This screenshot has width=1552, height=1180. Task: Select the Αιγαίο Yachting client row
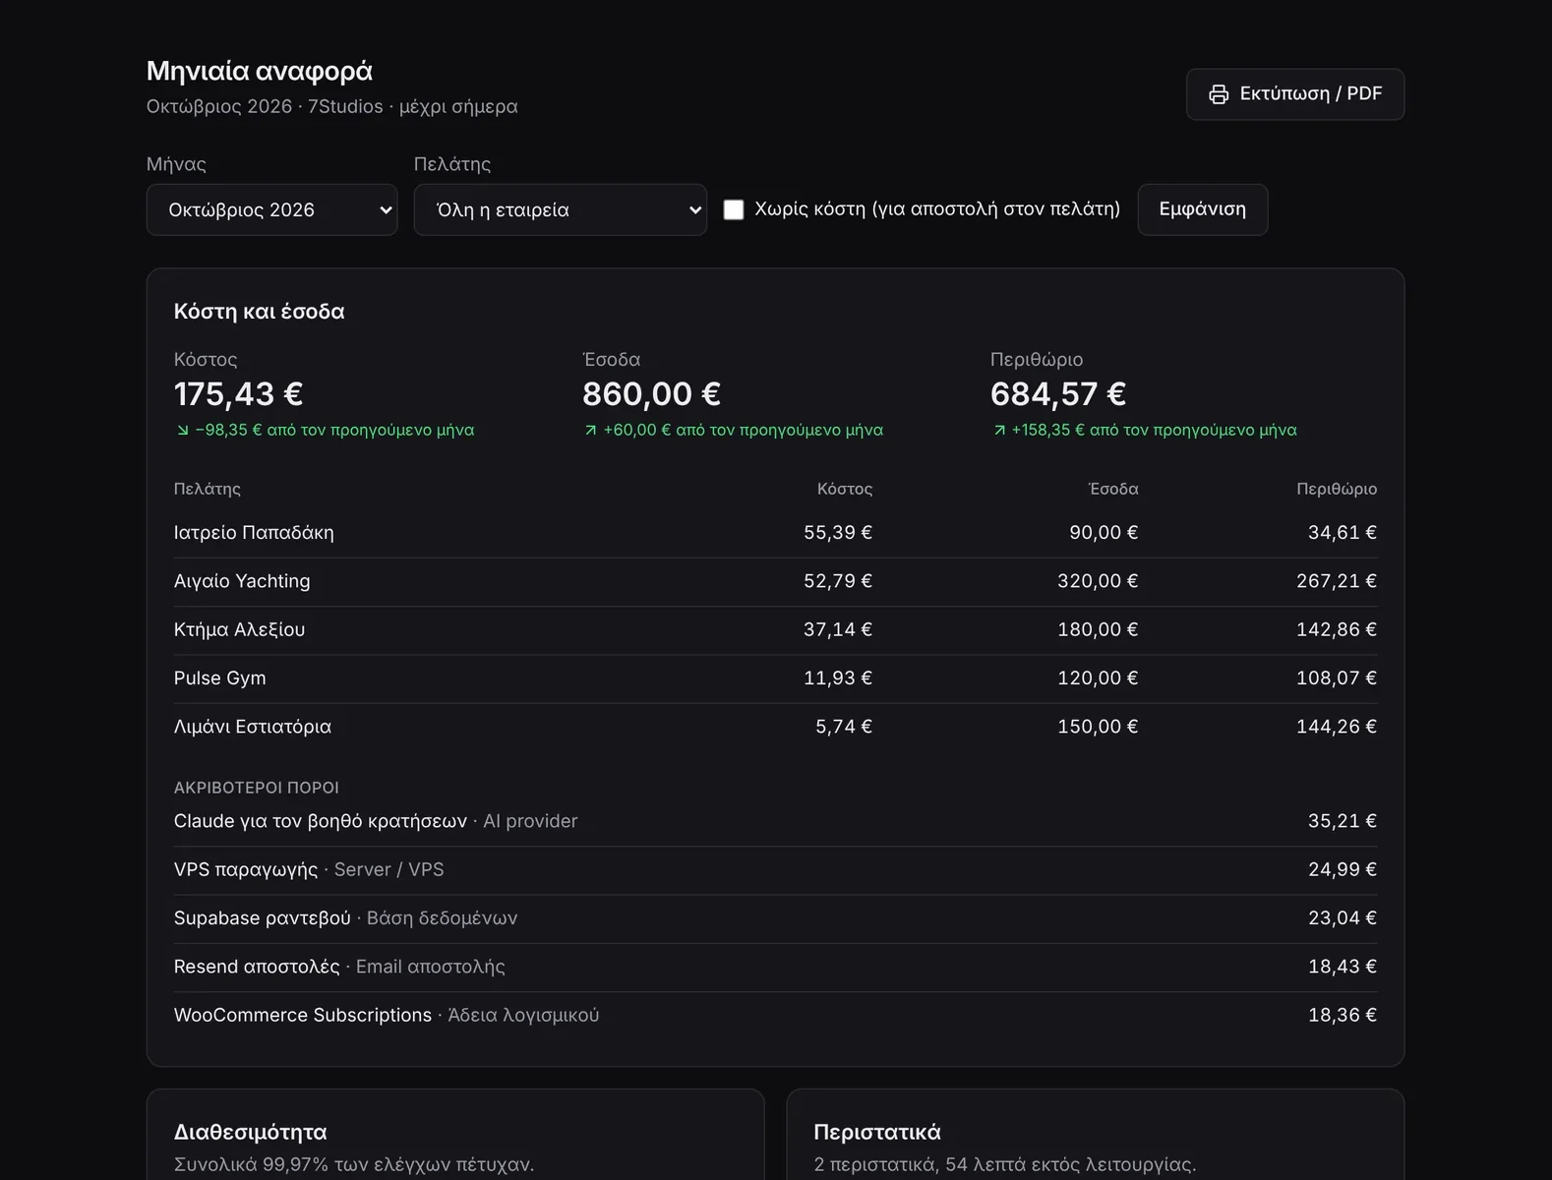pos(775,581)
